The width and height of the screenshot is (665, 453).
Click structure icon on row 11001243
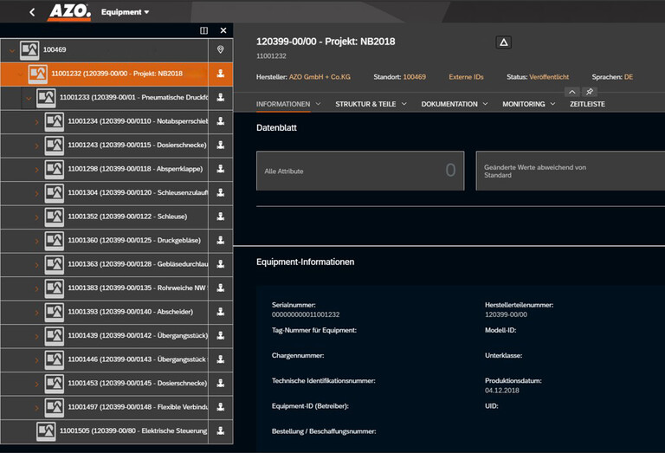point(221,145)
